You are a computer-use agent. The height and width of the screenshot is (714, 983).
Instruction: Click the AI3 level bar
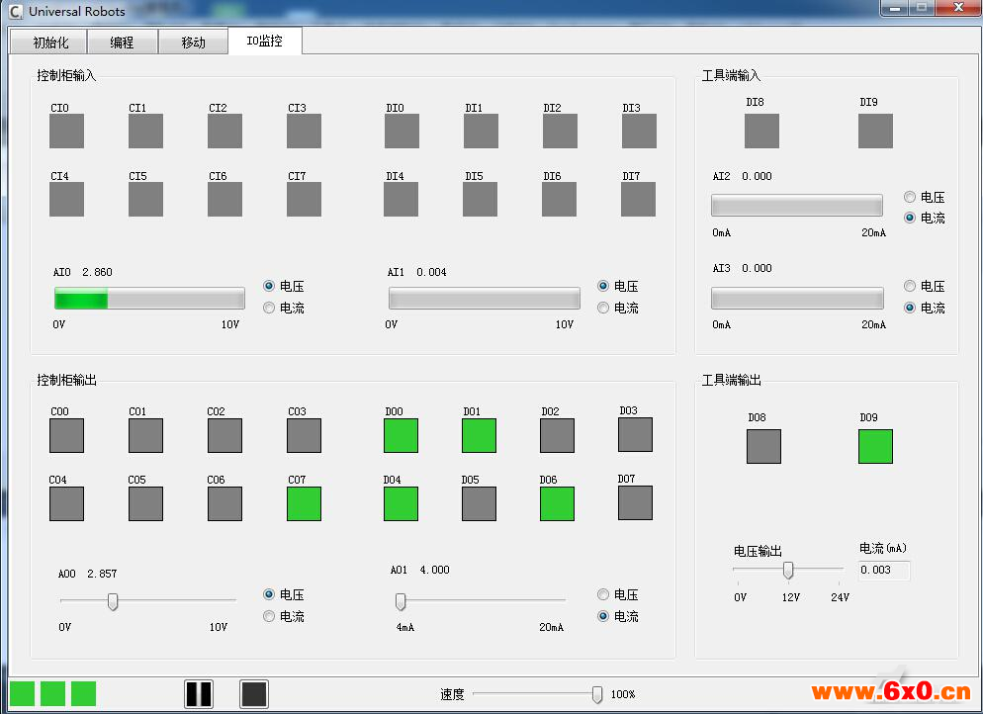click(x=797, y=299)
